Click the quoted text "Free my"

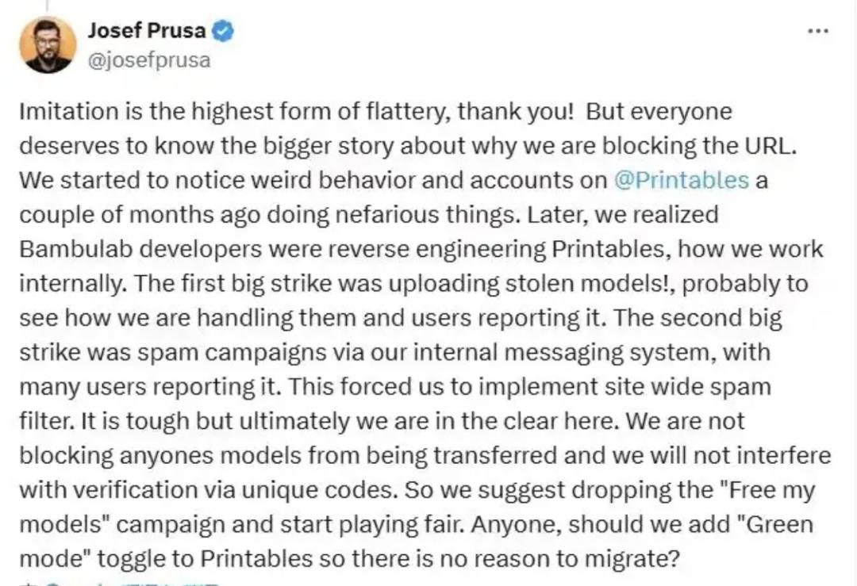pos(763,490)
